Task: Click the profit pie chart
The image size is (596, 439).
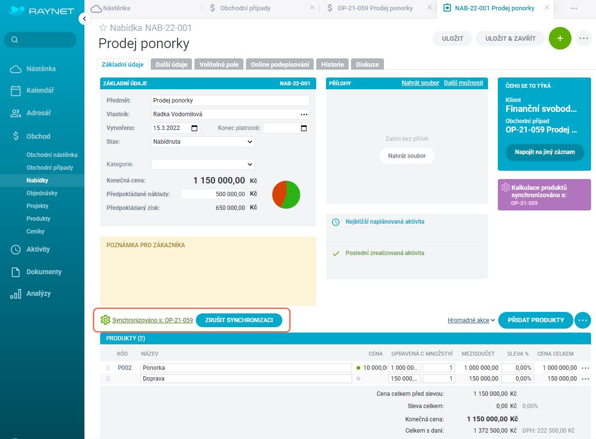Action: point(286,194)
